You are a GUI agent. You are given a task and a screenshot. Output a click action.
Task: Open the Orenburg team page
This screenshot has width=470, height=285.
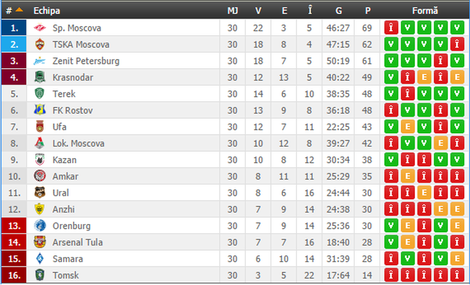pyautogui.click(x=71, y=226)
